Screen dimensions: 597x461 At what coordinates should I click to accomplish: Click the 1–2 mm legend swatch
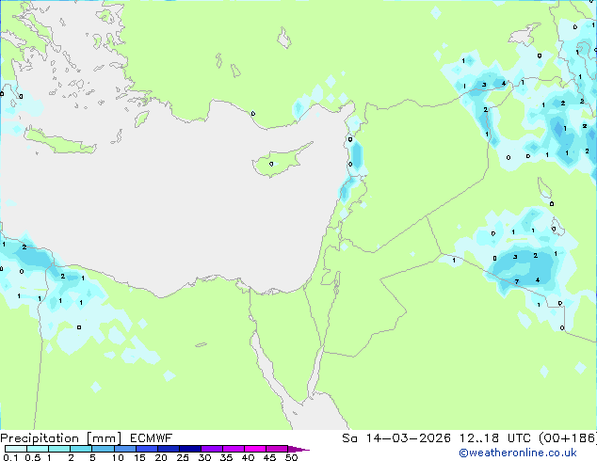(x=59, y=449)
